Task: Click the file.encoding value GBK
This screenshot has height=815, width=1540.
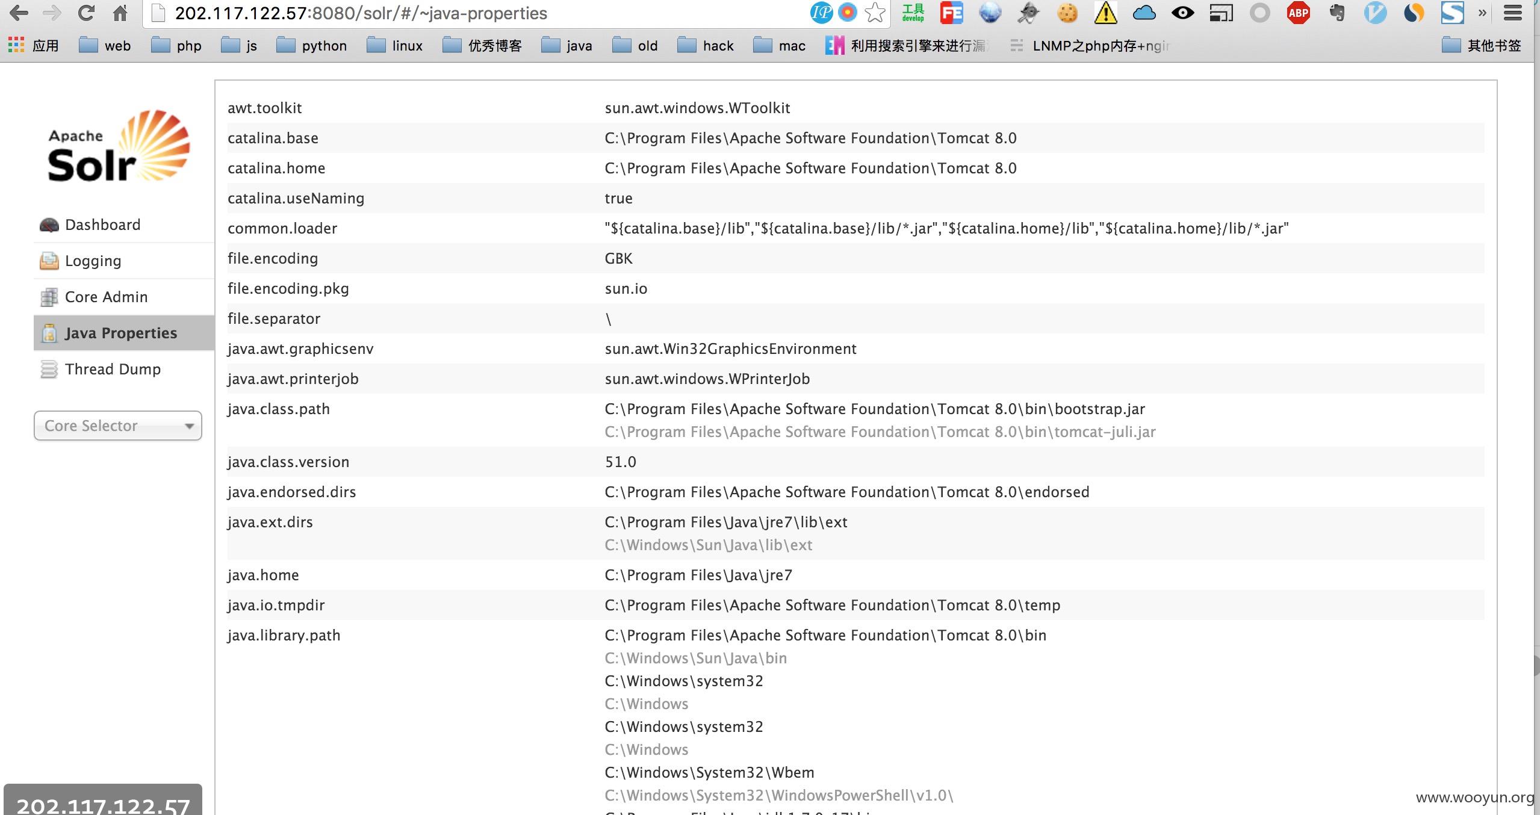Action: (618, 258)
